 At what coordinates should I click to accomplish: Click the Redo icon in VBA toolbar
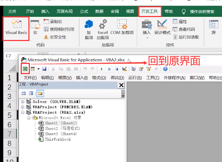pos(92,69)
